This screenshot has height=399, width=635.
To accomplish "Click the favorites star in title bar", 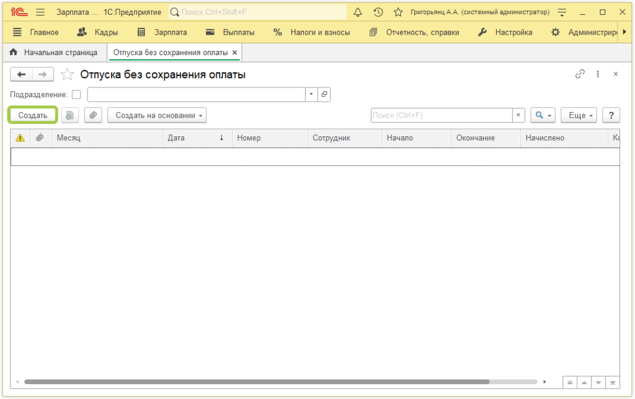I will coord(398,12).
